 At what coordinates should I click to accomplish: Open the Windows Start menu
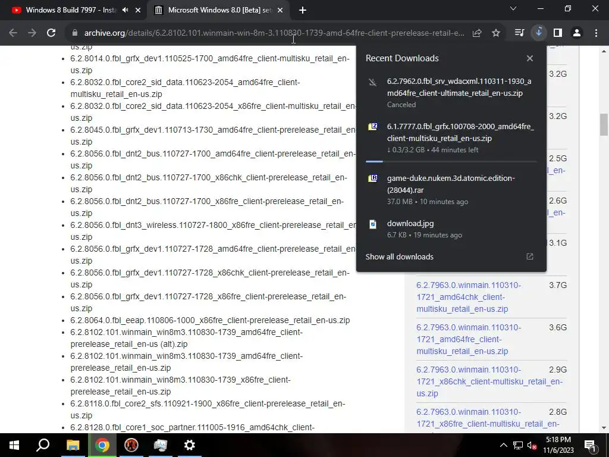click(x=14, y=445)
